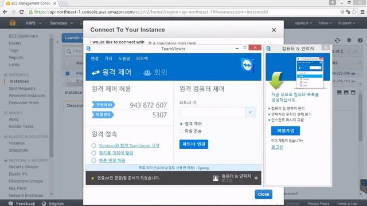
Task: Click the settings gear icon in EC2 console
Action: (x=349, y=40)
